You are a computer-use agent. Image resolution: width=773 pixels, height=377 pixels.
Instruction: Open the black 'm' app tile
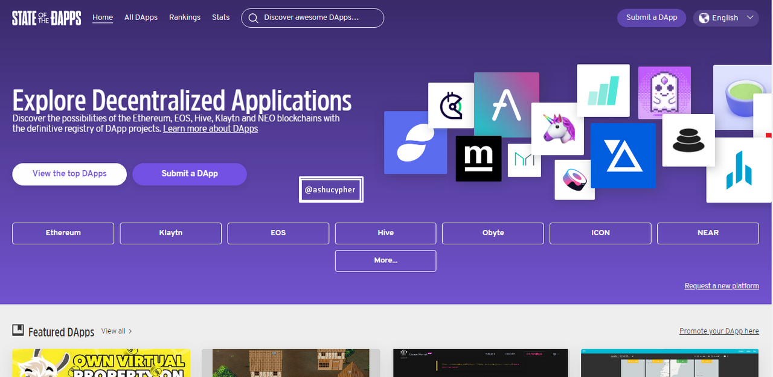coord(478,159)
